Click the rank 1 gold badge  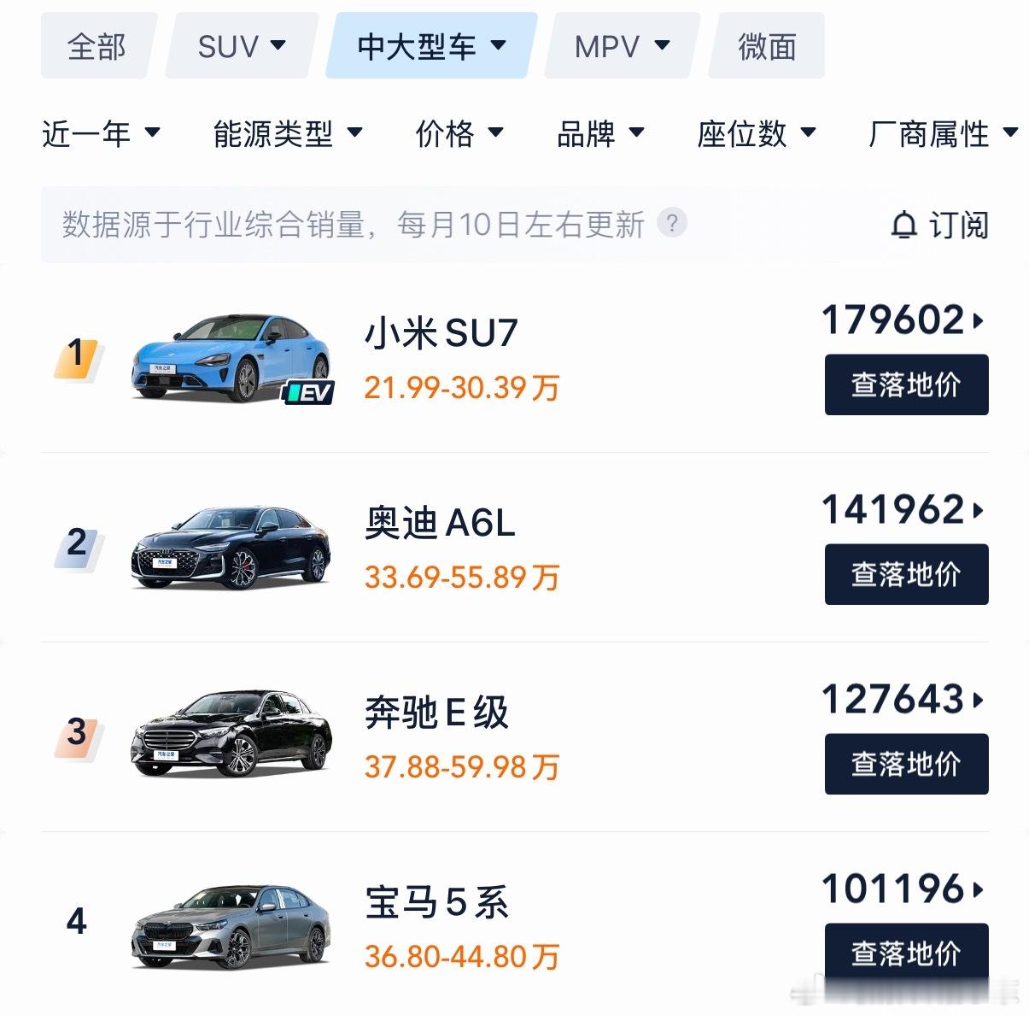(77, 355)
